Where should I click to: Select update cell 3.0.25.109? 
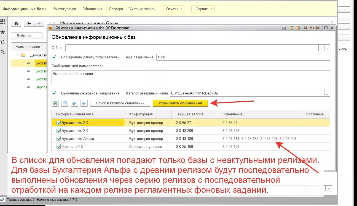click(x=260, y=147)
